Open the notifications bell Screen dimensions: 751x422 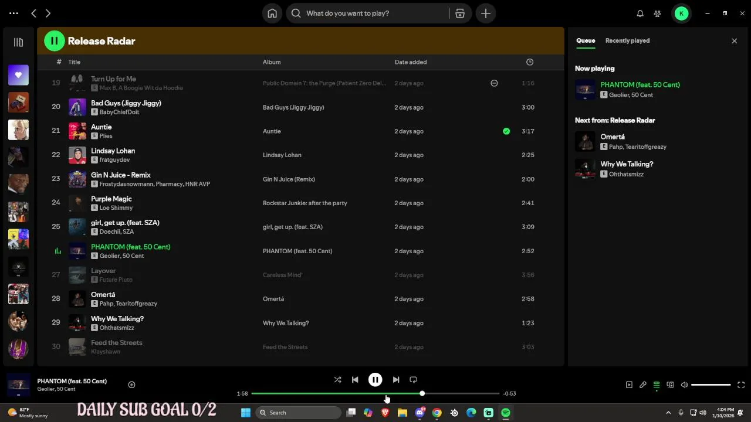click(640, 13)
